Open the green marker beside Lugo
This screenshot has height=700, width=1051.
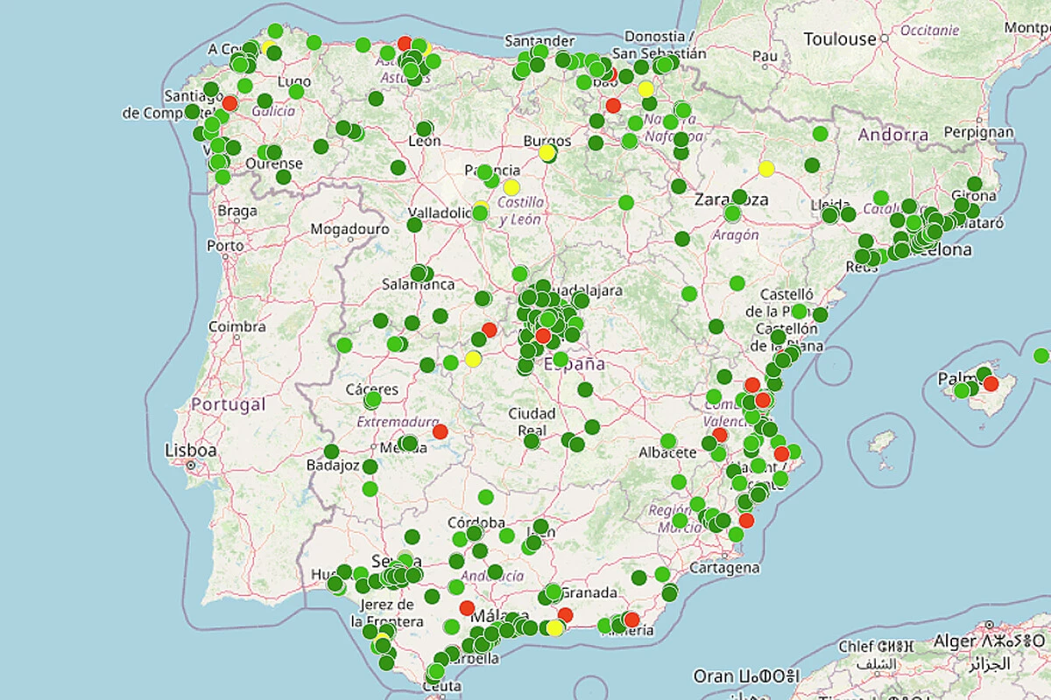point(296,91)
